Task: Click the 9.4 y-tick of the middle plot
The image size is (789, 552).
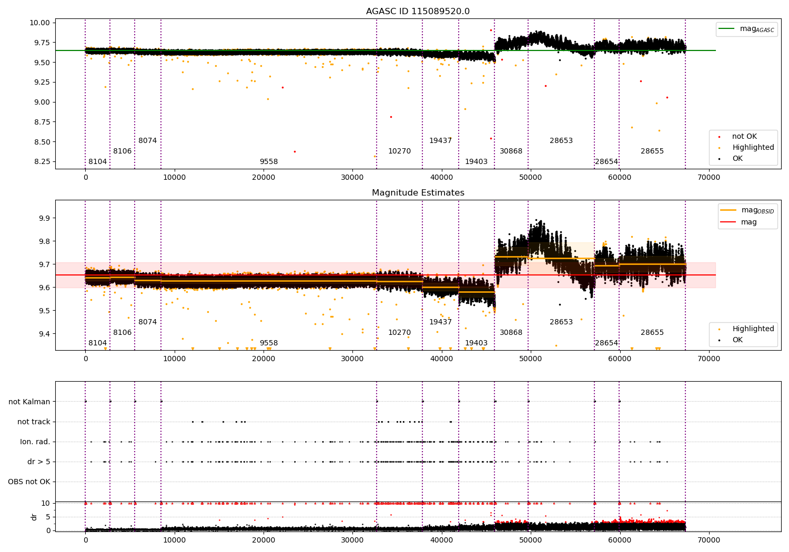Action: 44,334
